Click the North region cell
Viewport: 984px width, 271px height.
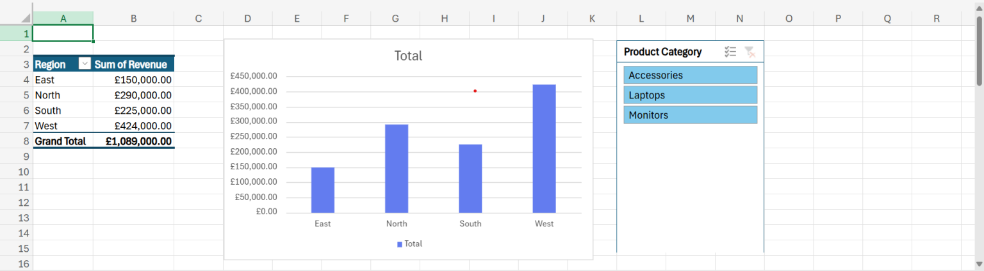coord(63,95)
